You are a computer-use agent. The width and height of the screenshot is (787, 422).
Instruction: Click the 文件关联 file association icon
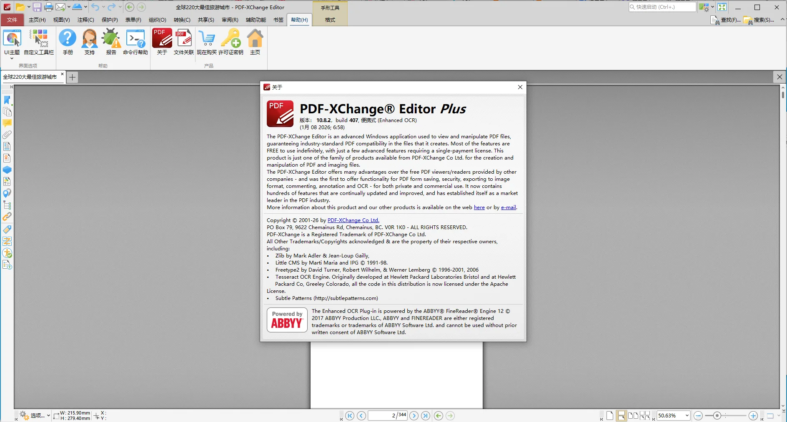click(x=183, y=39)
